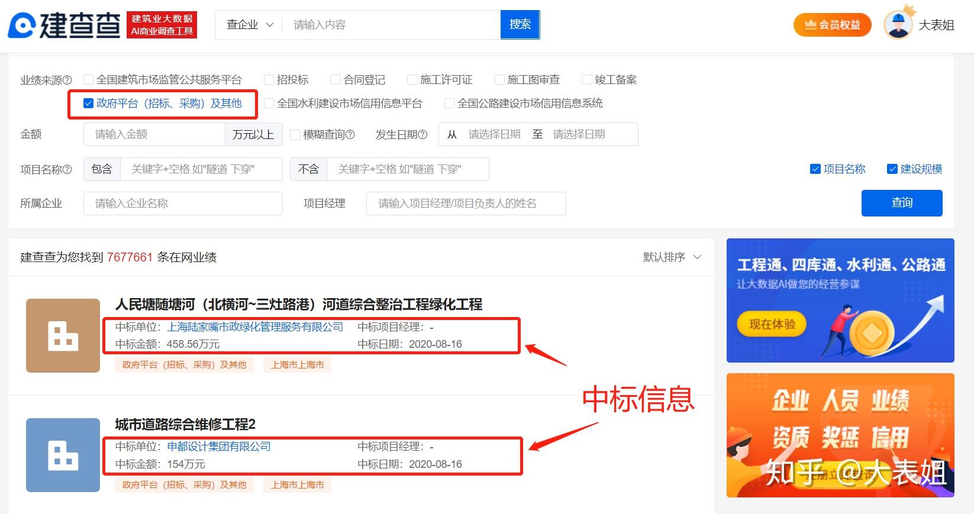
Task: Pick the end date in 至 field
Action: (579, 135)
